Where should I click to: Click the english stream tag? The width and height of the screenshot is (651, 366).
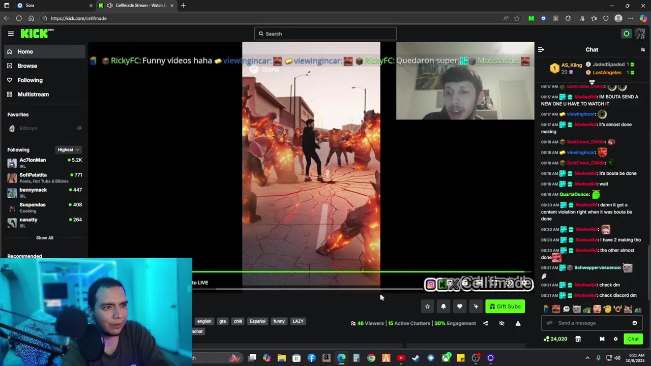[204, 321]
